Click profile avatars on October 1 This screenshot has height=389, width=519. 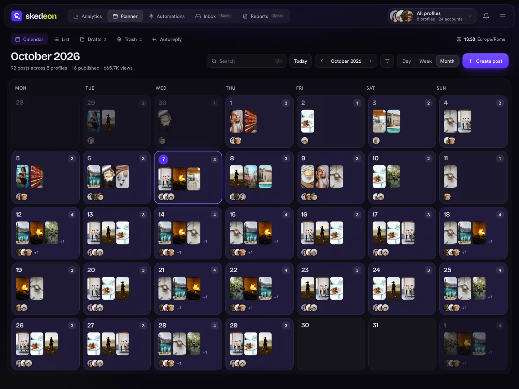click(x=236, y=140)
